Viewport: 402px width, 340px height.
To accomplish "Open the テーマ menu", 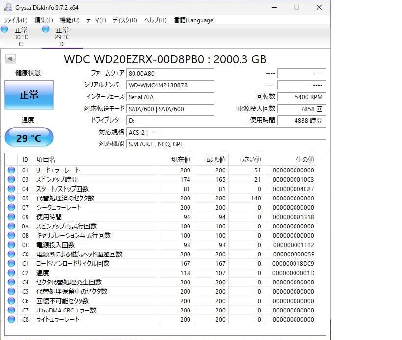I will click(x=96, y=20).
